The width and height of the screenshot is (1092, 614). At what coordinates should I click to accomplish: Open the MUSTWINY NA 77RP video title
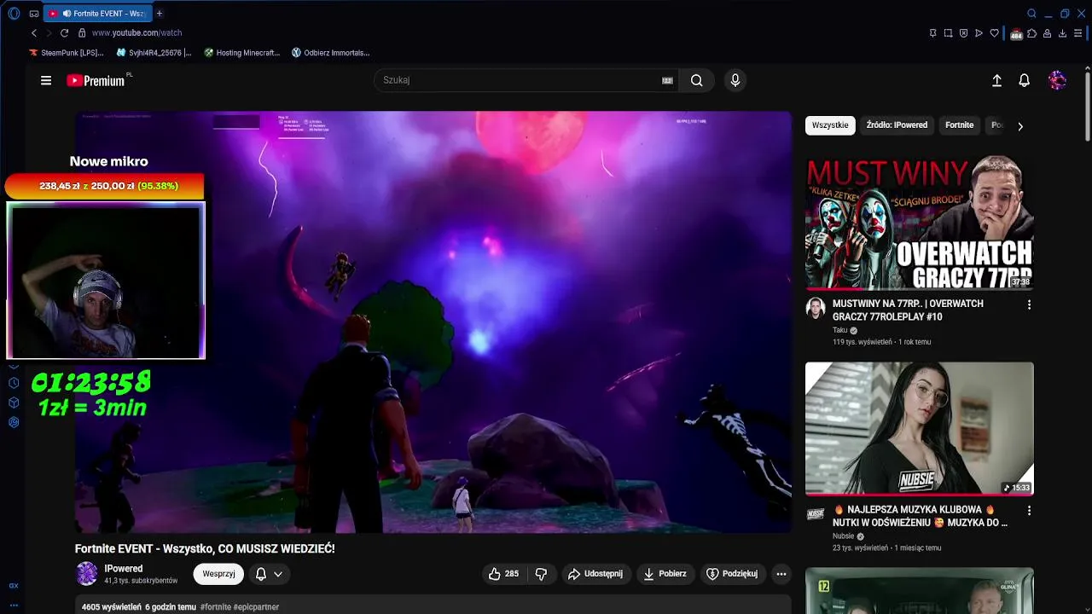908,310
